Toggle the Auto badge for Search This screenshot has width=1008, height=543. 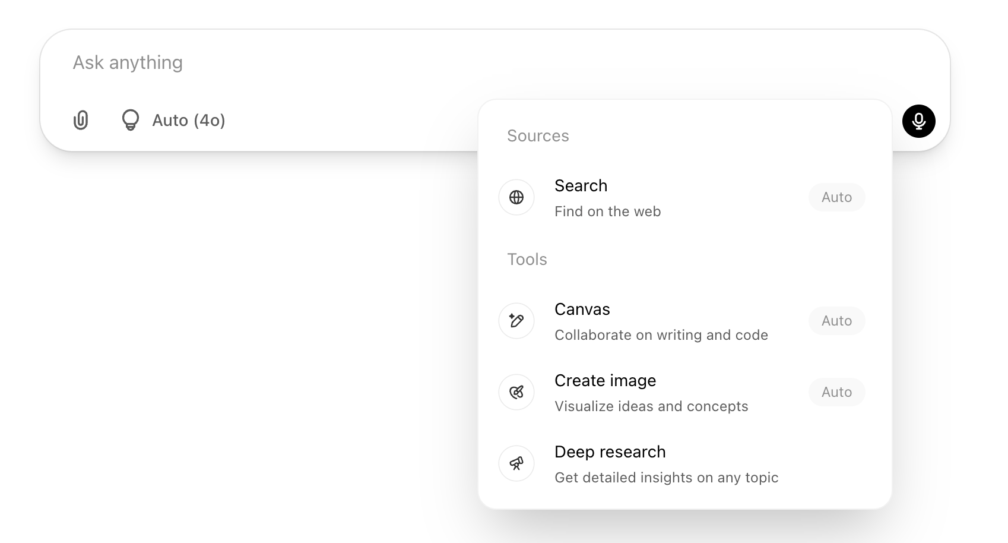tap(836, 197)
